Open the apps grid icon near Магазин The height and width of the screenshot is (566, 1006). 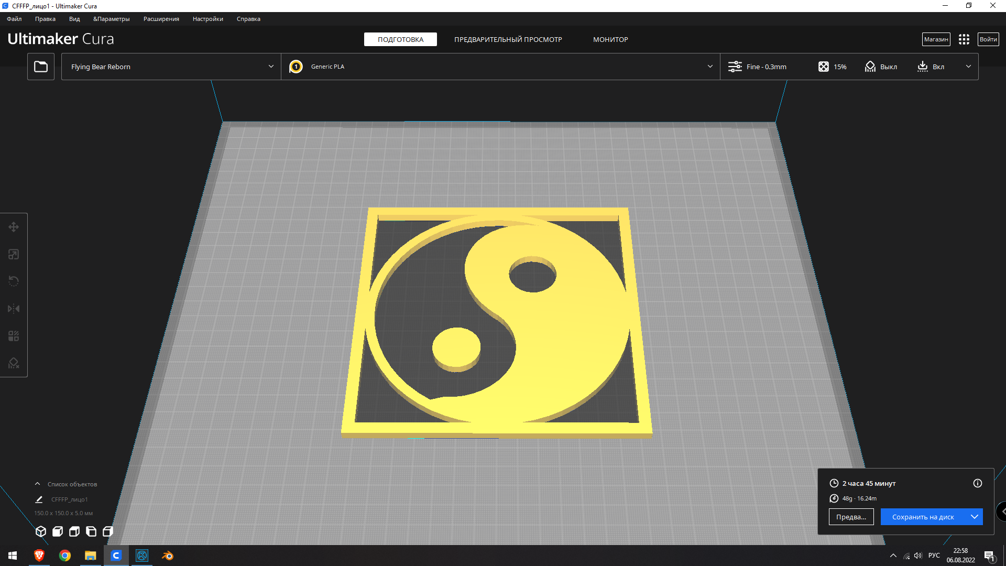point(964,39)
